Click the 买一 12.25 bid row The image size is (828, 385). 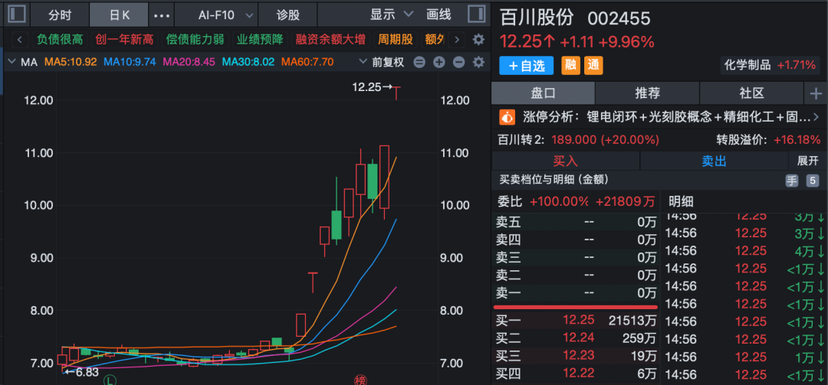point(576,320)
